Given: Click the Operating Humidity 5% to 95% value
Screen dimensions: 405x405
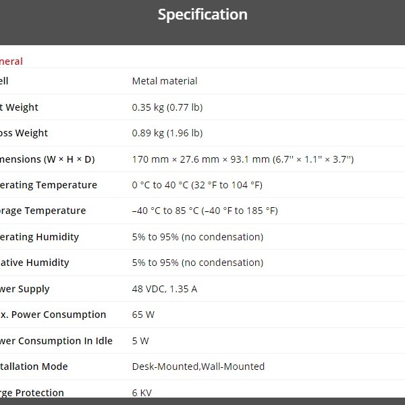Looking at the screenshot, I should tap(197, 237).
